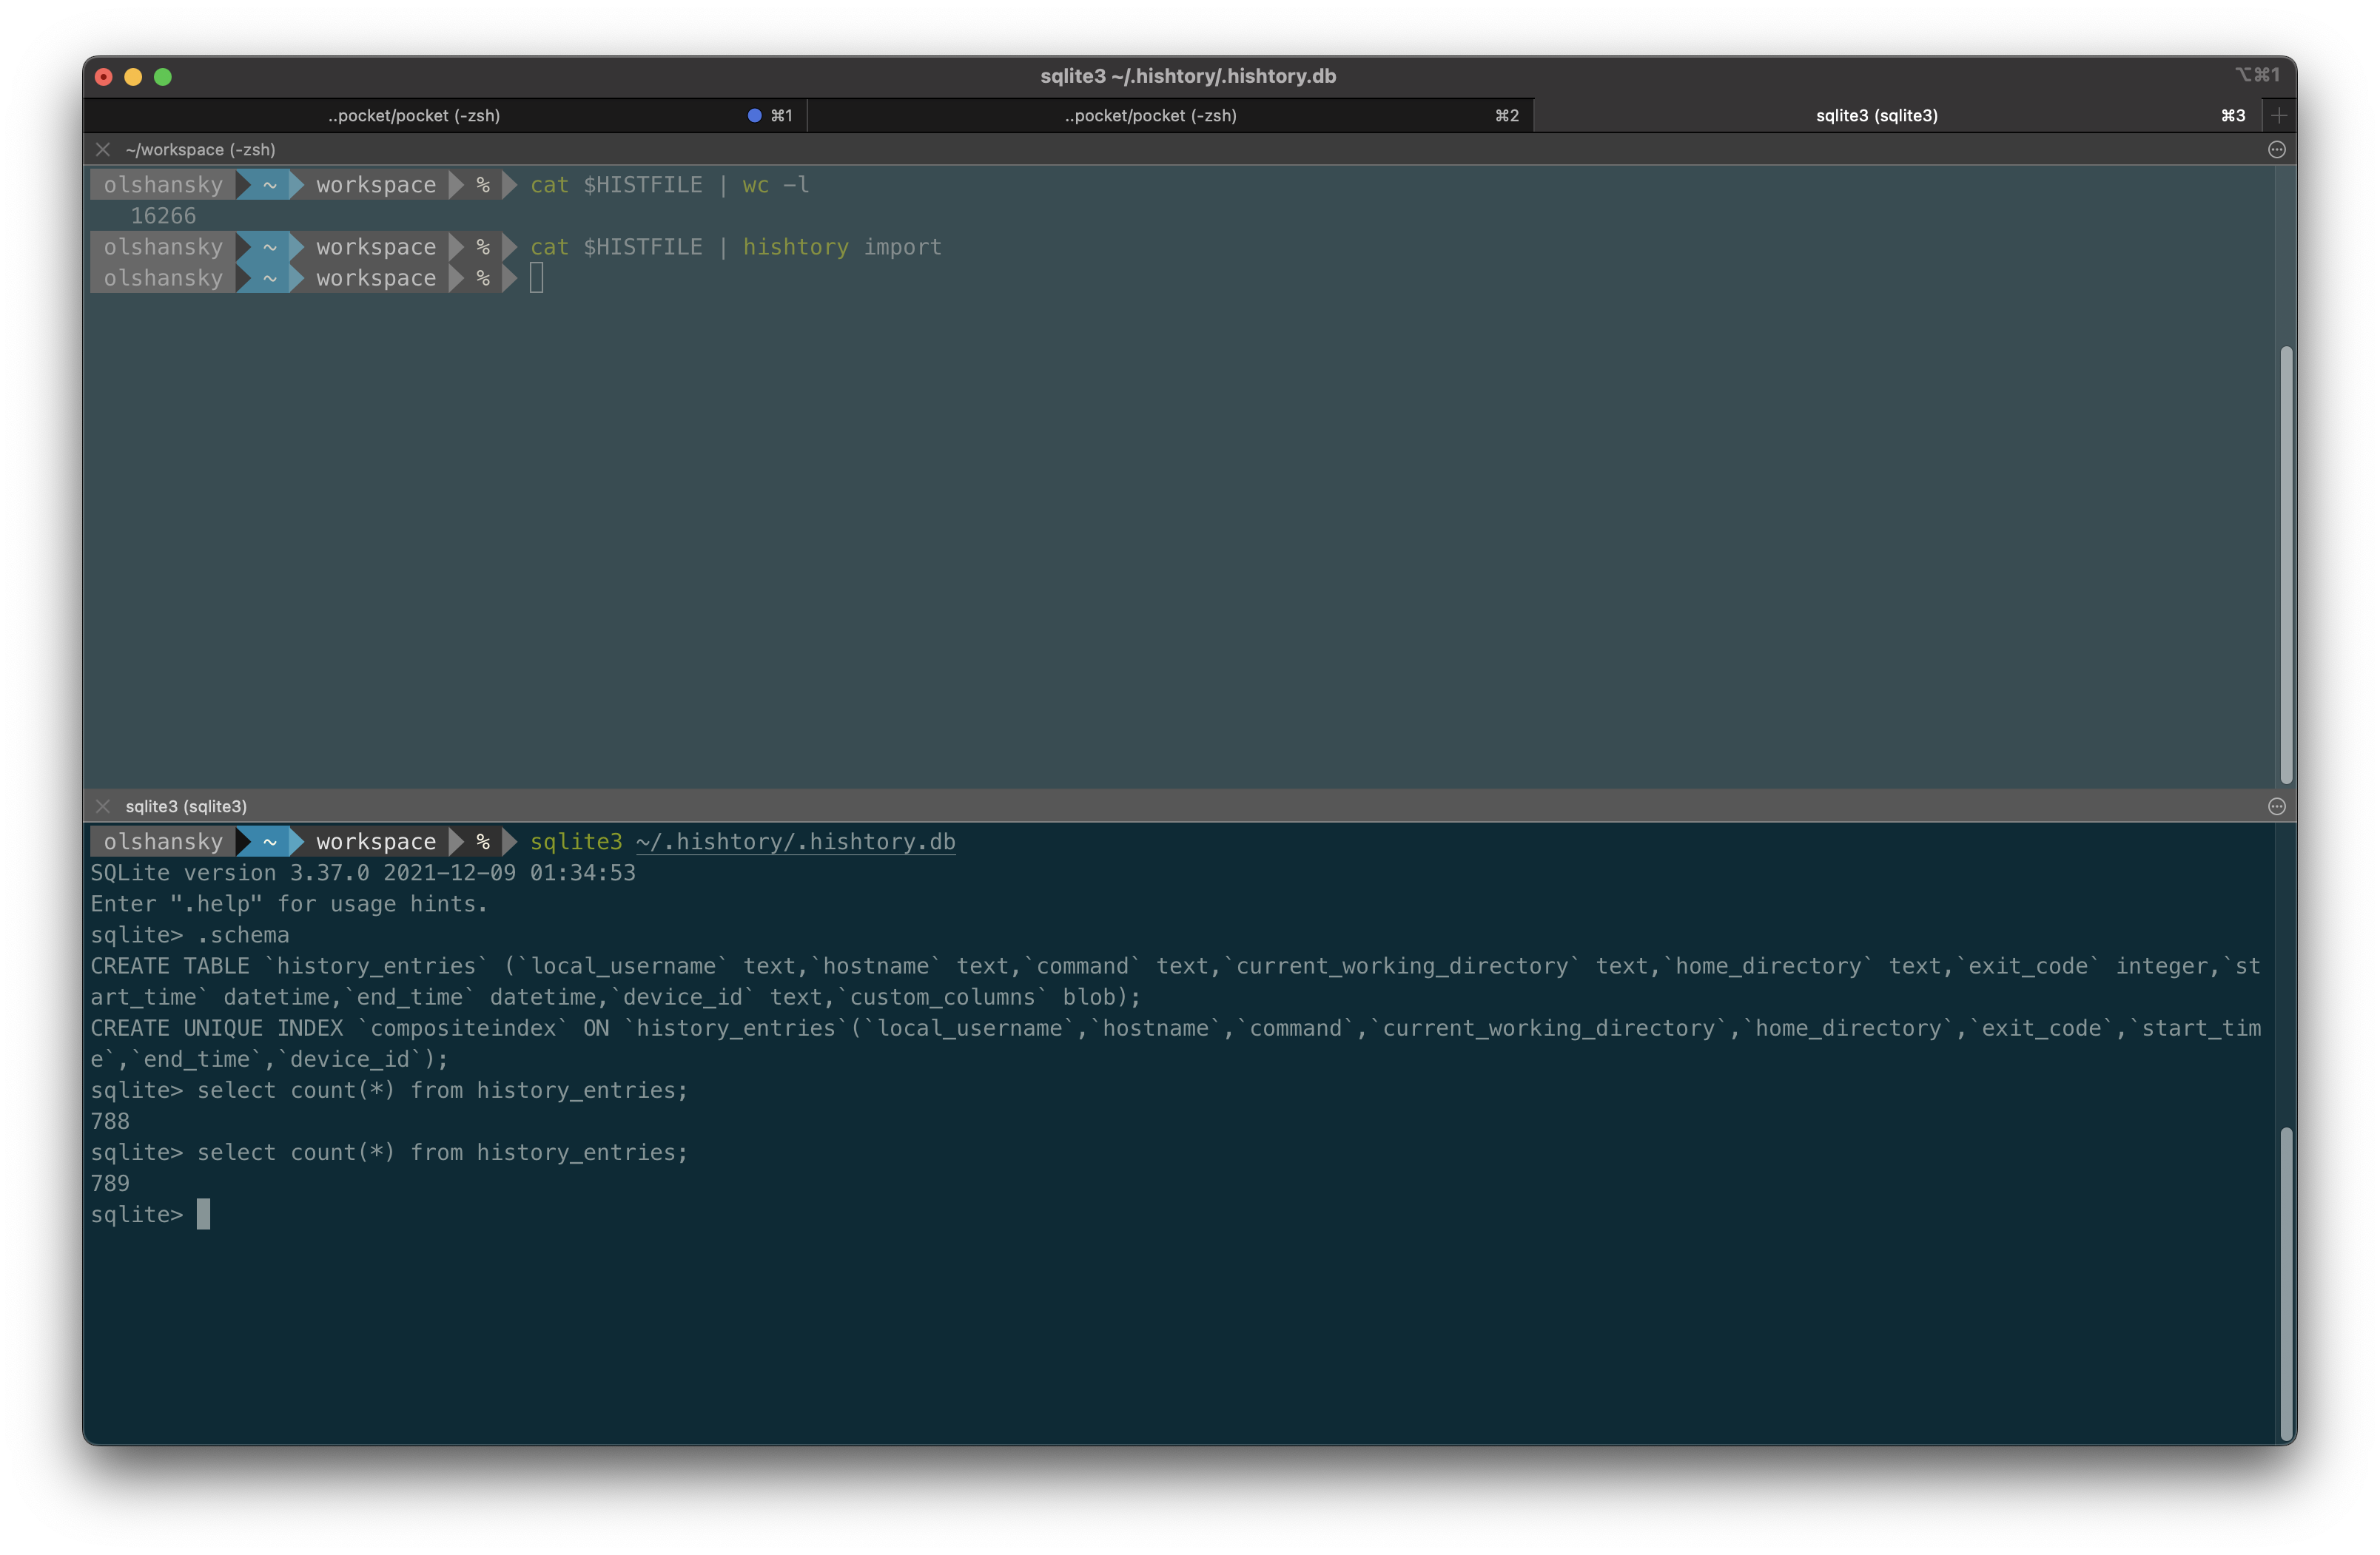Image resolution: width=2380 pixels, height=1555 pixels.
Task: Minimize the window with yellow button
Action: tap(133, 77)
